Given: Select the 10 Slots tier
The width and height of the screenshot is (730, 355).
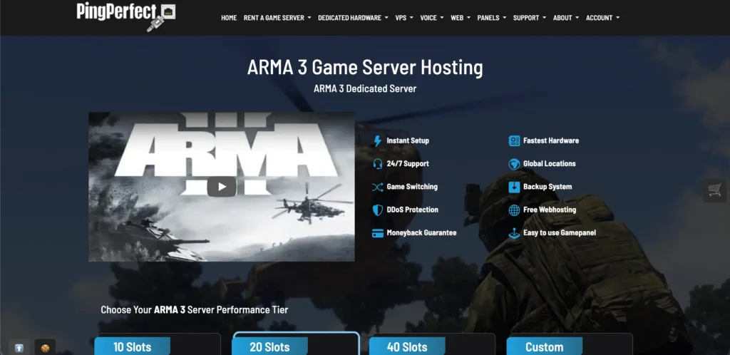Looking at the screenshot, I should pos(133,347).
